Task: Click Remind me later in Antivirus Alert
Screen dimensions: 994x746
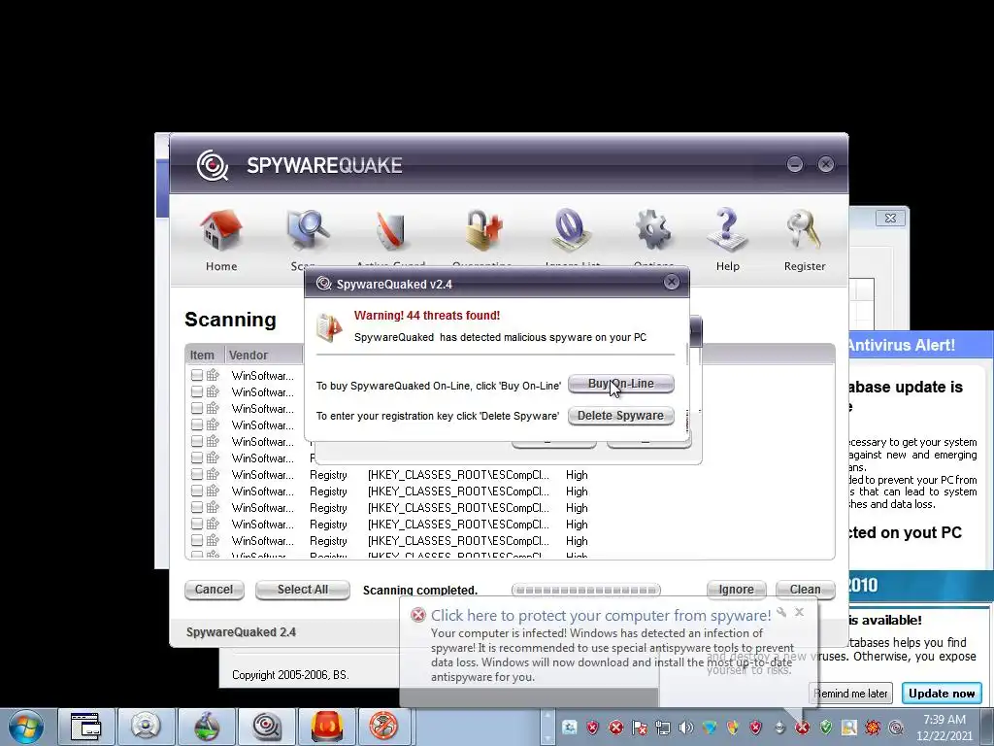Action: [850, 694]
